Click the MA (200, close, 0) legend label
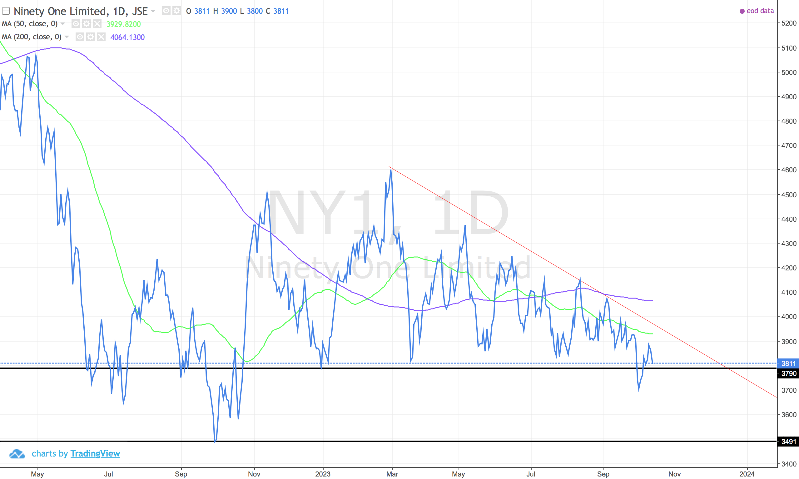The width and height of the screenshot is (799, 479). pyautogui.click(x=32, y=37)
